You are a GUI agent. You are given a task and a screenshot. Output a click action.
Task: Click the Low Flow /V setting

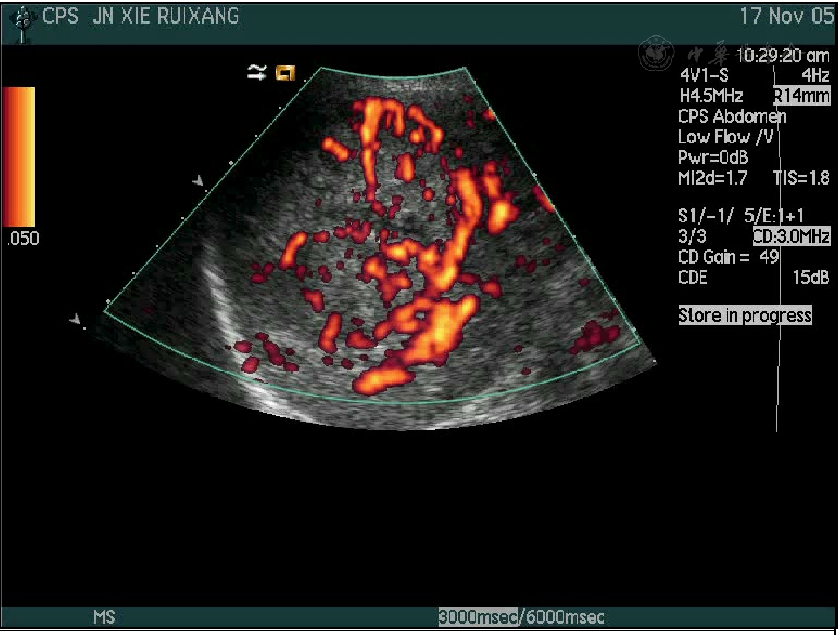[x=725, y=137]
